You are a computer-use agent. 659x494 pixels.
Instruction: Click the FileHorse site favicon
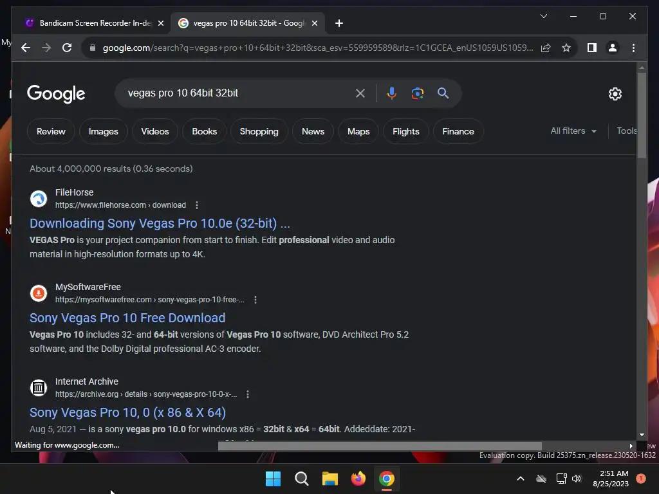tap(38, 199)
